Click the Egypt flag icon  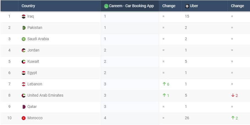point(24,73)
